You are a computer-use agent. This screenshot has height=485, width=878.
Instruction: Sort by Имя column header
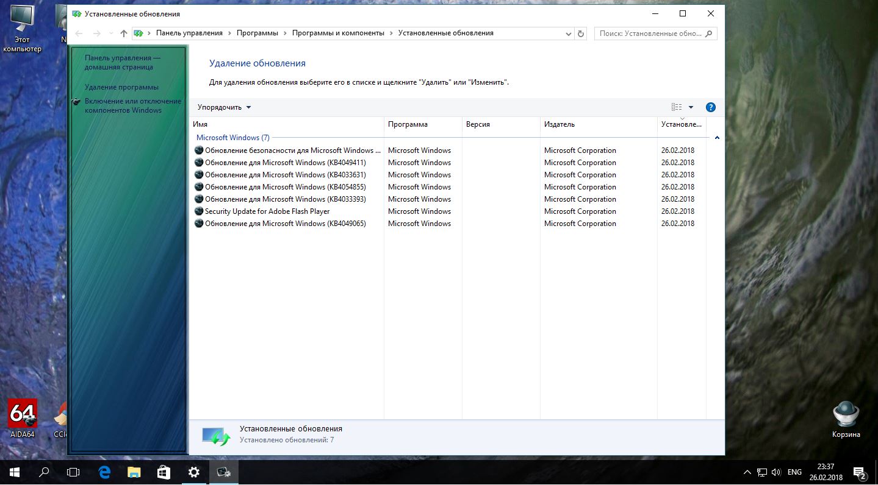coord(200,124)
